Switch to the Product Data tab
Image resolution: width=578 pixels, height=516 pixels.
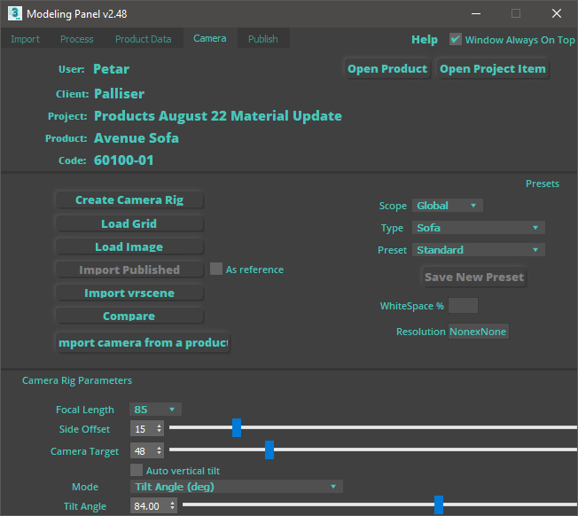143,39
